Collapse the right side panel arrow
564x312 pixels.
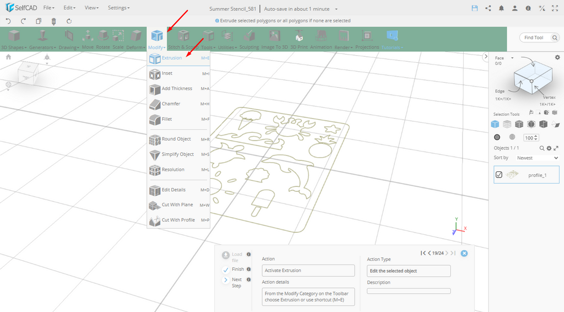pyautogui.click(x=486, y=56)
